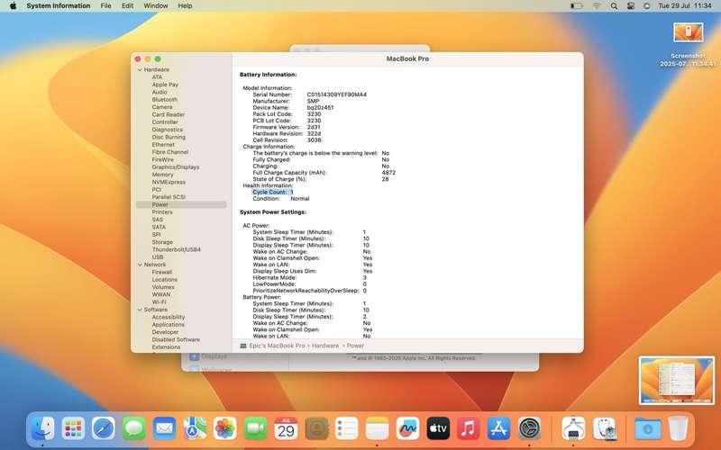Select Applications under Software
Image resolution: width=721 pixels, height=450 pixels.
pyautogui.click(x=169, y=325)
